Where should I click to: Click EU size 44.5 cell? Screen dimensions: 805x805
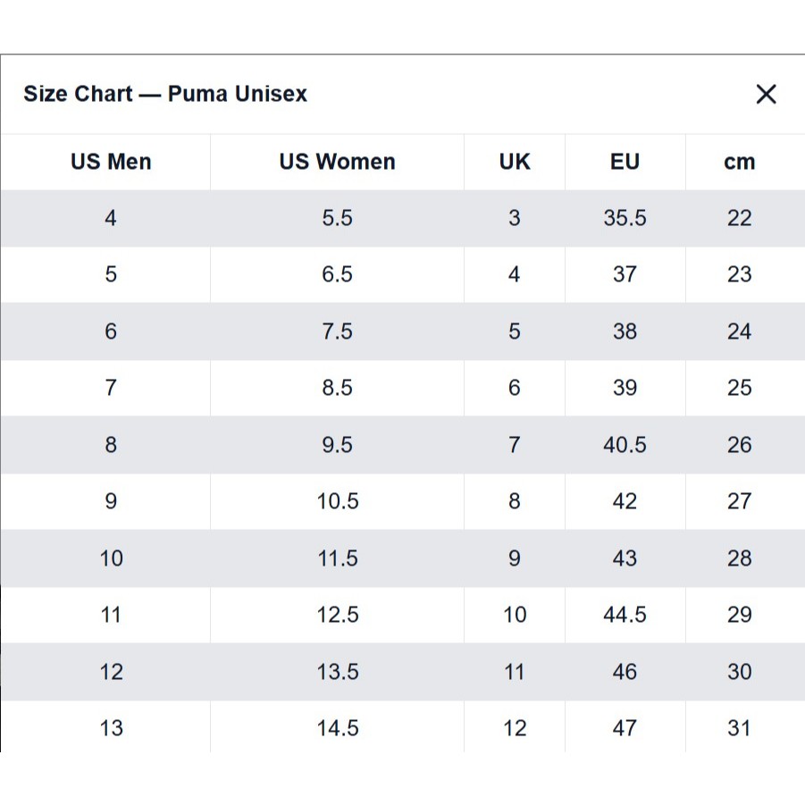tap(625, 615)
